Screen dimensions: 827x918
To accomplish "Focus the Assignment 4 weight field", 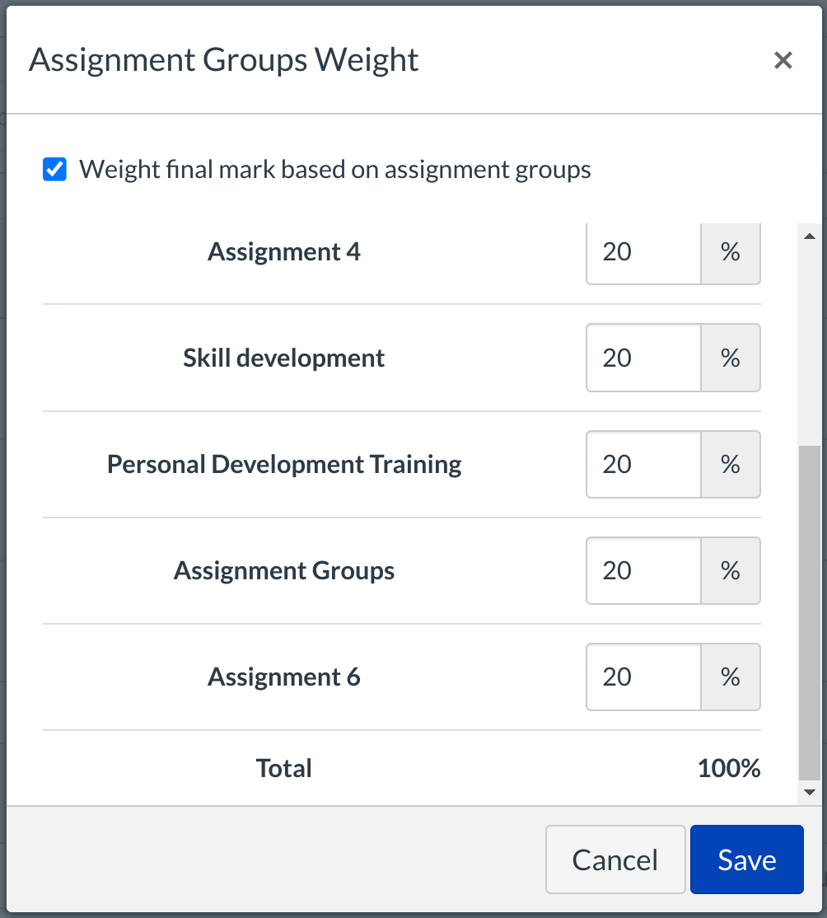I will (643, 252).
